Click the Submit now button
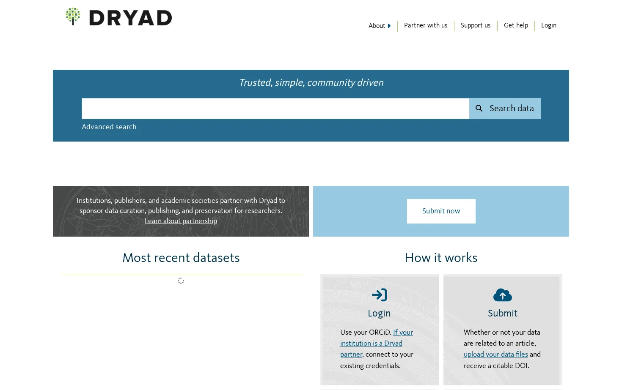The width and height of the screenshot is (622, 390). coord(441,211)
